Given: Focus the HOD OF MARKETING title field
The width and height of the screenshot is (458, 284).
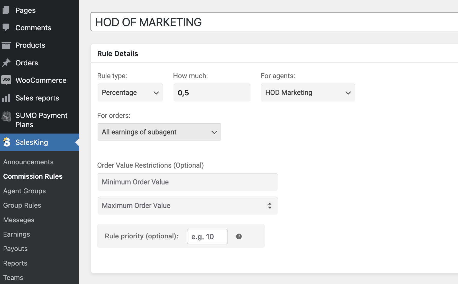Looking at the screenshot, I should (274, 22).
